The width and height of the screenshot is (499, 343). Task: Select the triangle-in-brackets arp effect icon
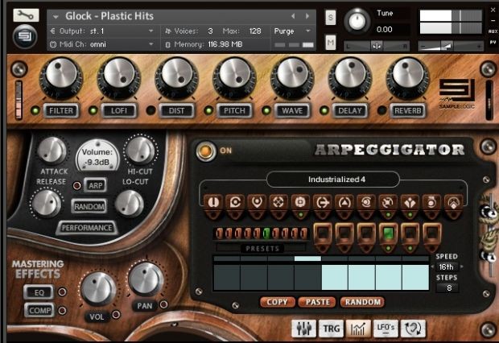pos(344,202)
